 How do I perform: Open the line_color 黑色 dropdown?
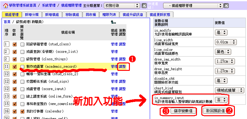(x=223, y=52)
